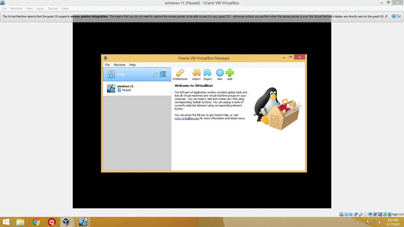Open the Tools list menu icon
This screenshot has width=404, height=227.
[163, 74]
